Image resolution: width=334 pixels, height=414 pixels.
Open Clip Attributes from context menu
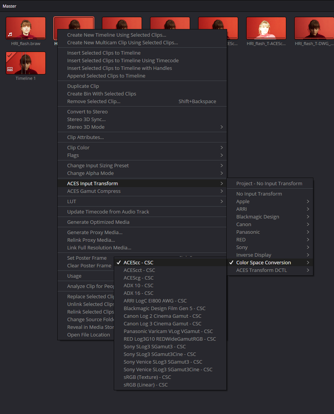(x=86, y=137)
